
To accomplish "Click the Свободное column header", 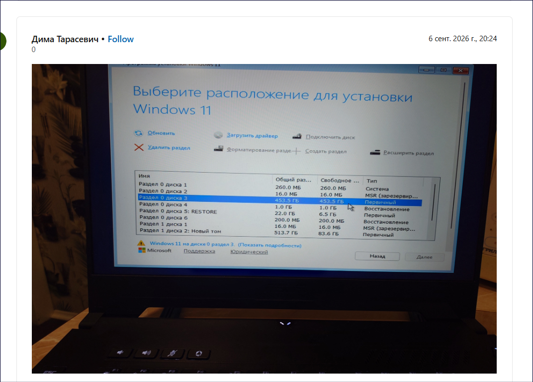I will tap(340, 181).
